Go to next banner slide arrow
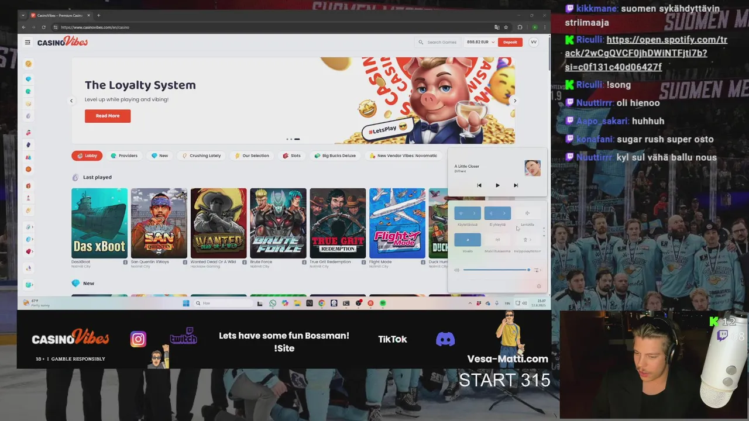The height and width of the screenshot is (421, 749). 515,101
